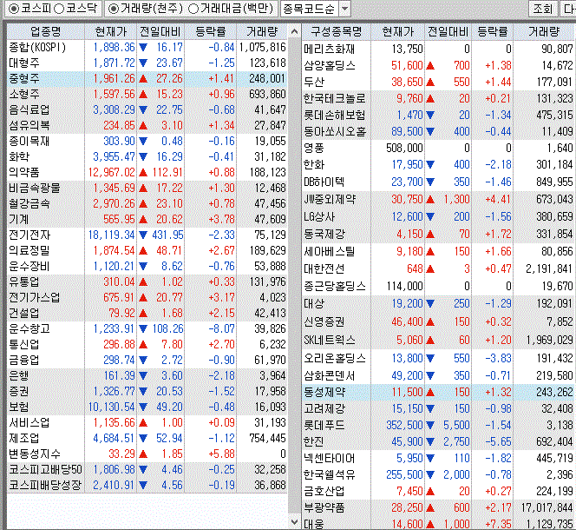Click 거래량 header in constituent stock table
Image resolution: width=576 pixels, height=530 pixels.
click(x=544, y=31)
